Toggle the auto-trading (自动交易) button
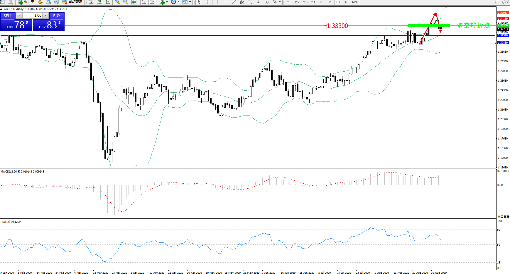The image size is (510, 274). tap(72, 2)
